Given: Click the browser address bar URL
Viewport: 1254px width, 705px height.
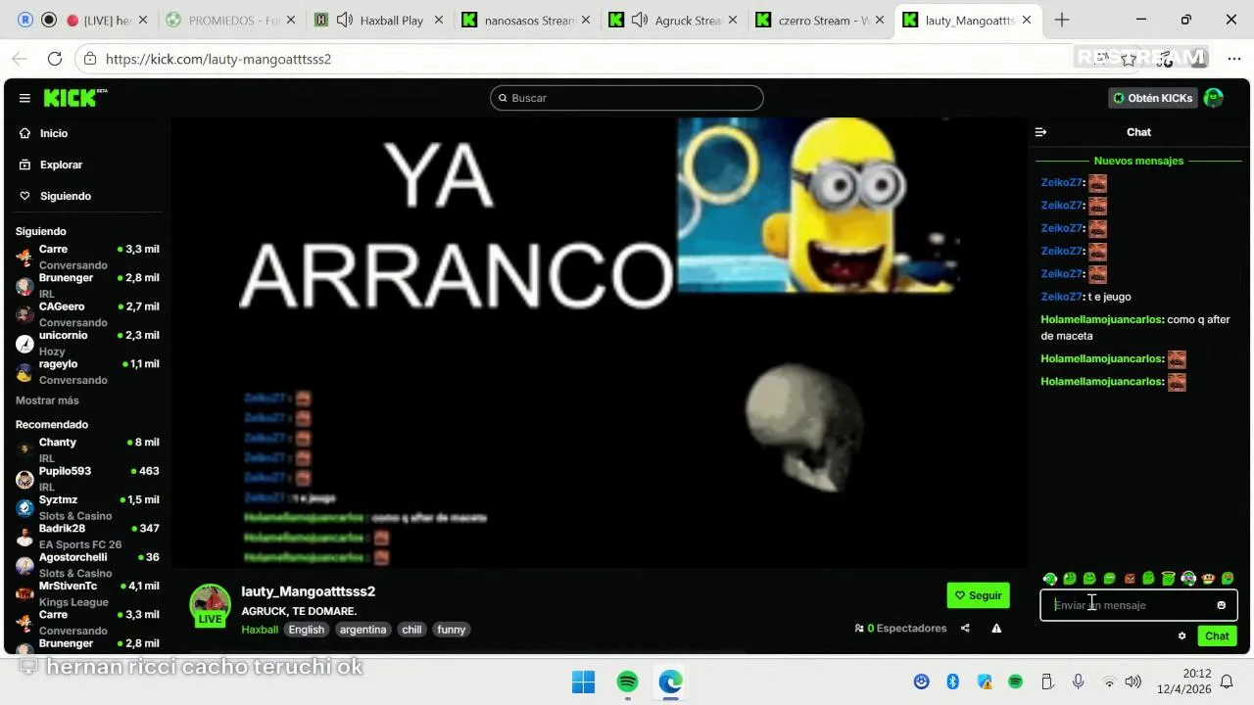Looking at the screenshot, I should pyautogui.click(x=218, y=59).
